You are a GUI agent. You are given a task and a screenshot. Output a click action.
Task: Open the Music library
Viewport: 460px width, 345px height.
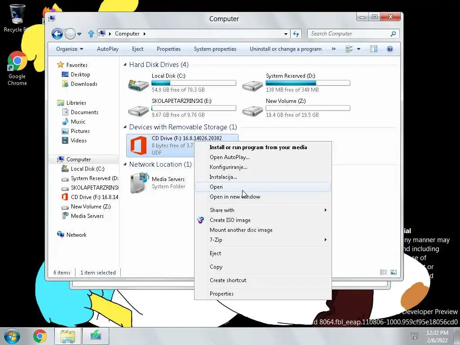click(x=78, y=121)
